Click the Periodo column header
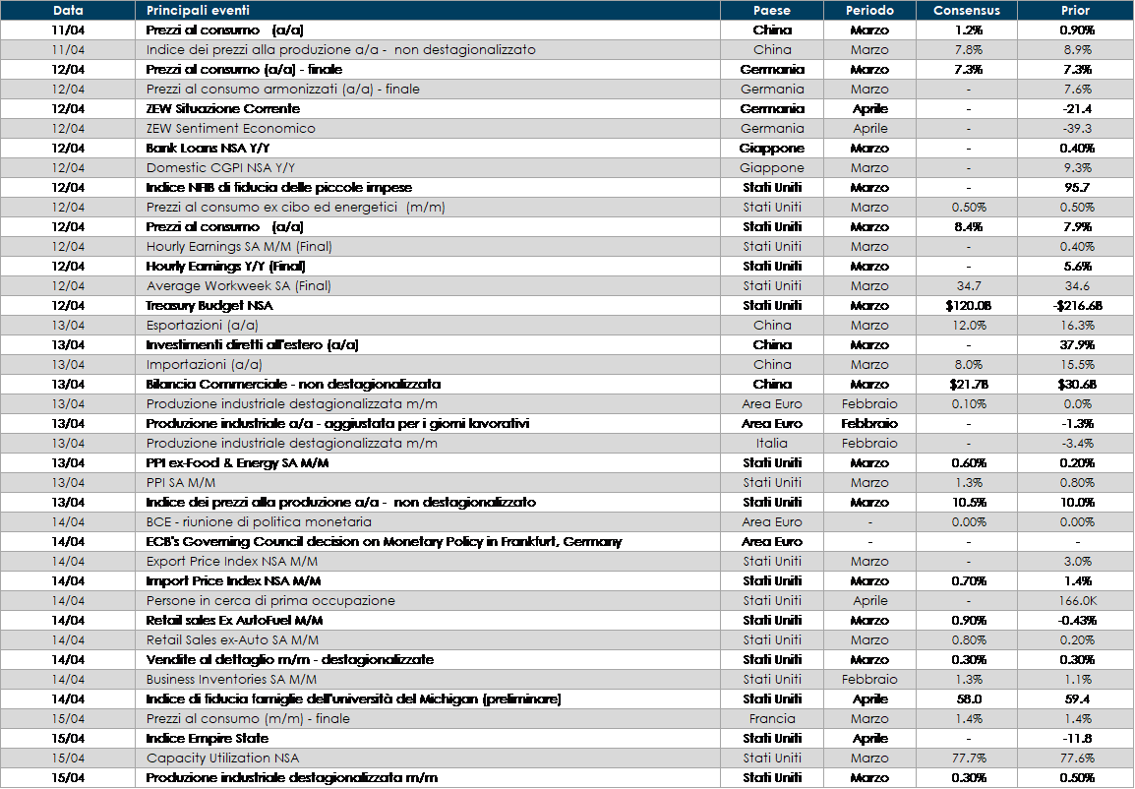 (869, 11)
